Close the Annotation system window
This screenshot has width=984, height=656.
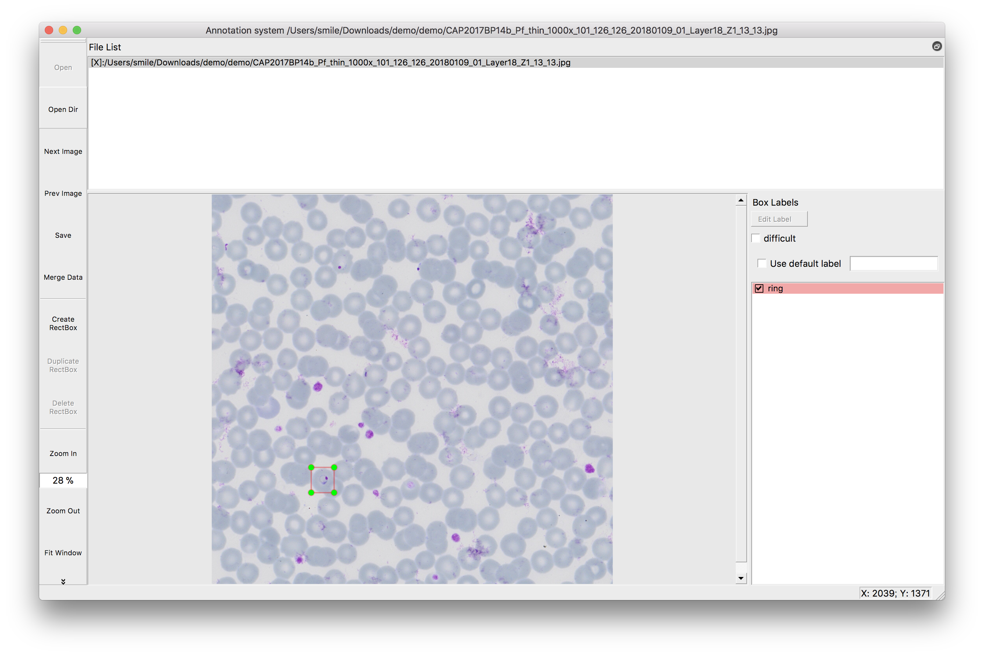pos(49,30)
